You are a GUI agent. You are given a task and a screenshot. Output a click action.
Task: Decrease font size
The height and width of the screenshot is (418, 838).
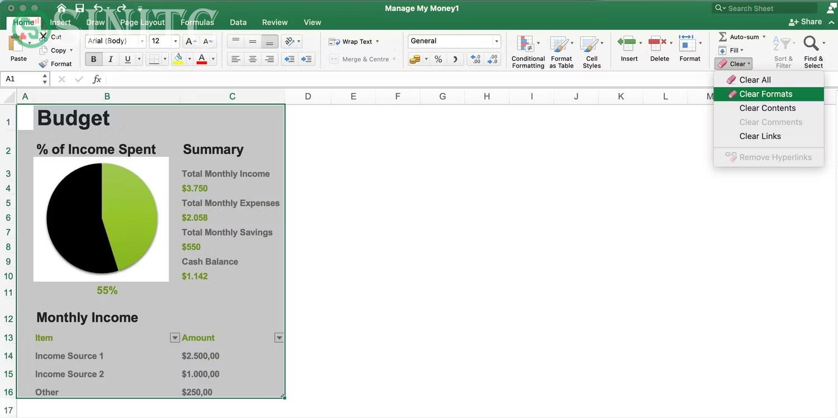[x=208, y=41]
